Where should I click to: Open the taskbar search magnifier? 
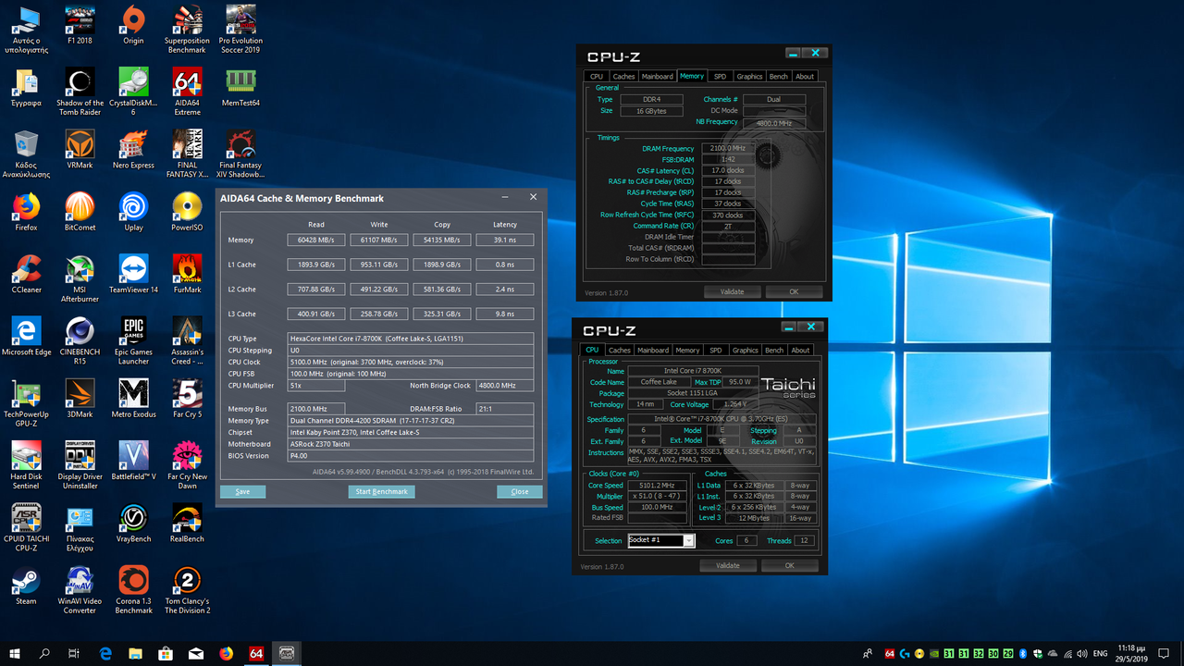tap(44, 653)
